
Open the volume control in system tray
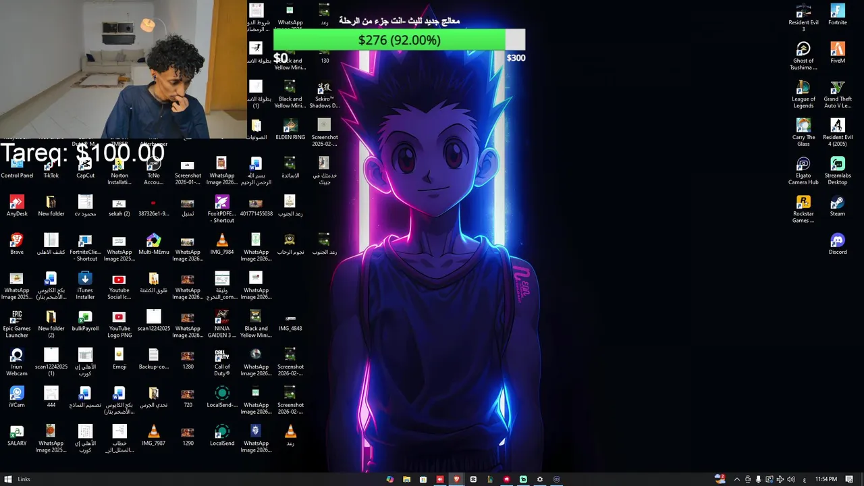[791, 479]
